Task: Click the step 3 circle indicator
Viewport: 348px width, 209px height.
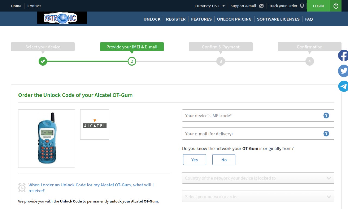Action: (221, 61)
